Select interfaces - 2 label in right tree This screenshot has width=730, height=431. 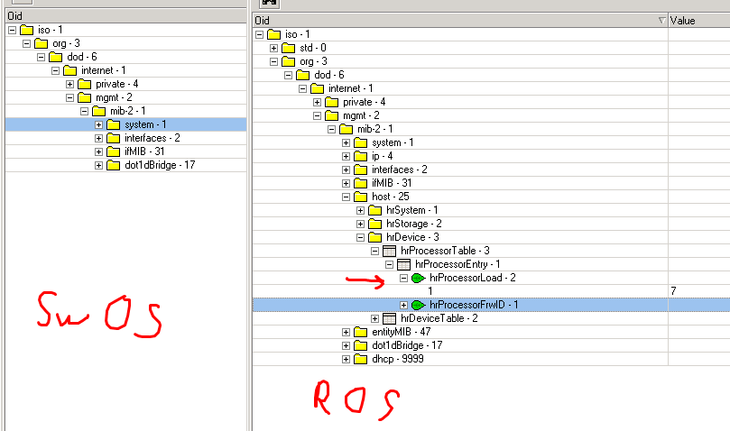[x=400, y=170]
